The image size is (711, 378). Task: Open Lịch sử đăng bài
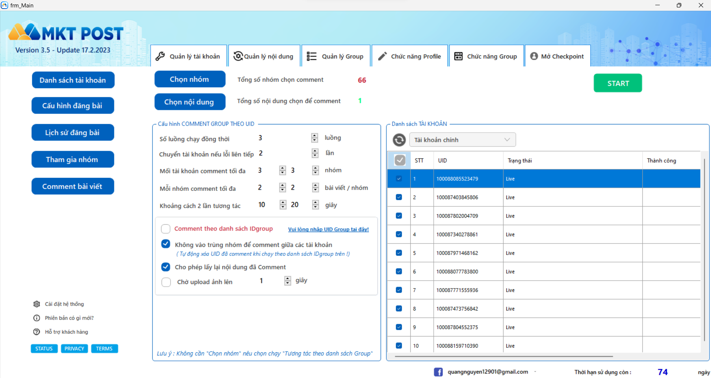pos(73,133)
